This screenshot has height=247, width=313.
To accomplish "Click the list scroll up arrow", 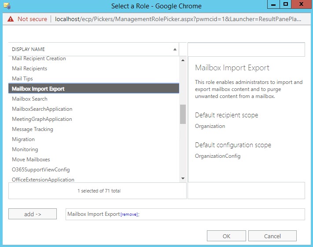I will [183, 59].
